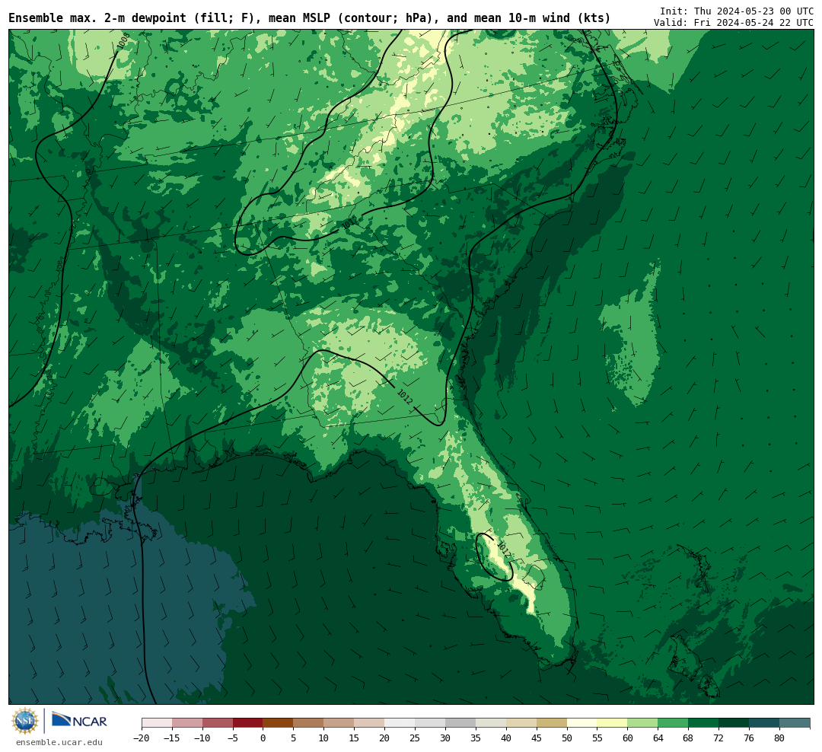The height and width of the screenshot is (752, 822).
Task: Pick the 45–50 khaki colorbar swatch
Action: coord(552,723)
